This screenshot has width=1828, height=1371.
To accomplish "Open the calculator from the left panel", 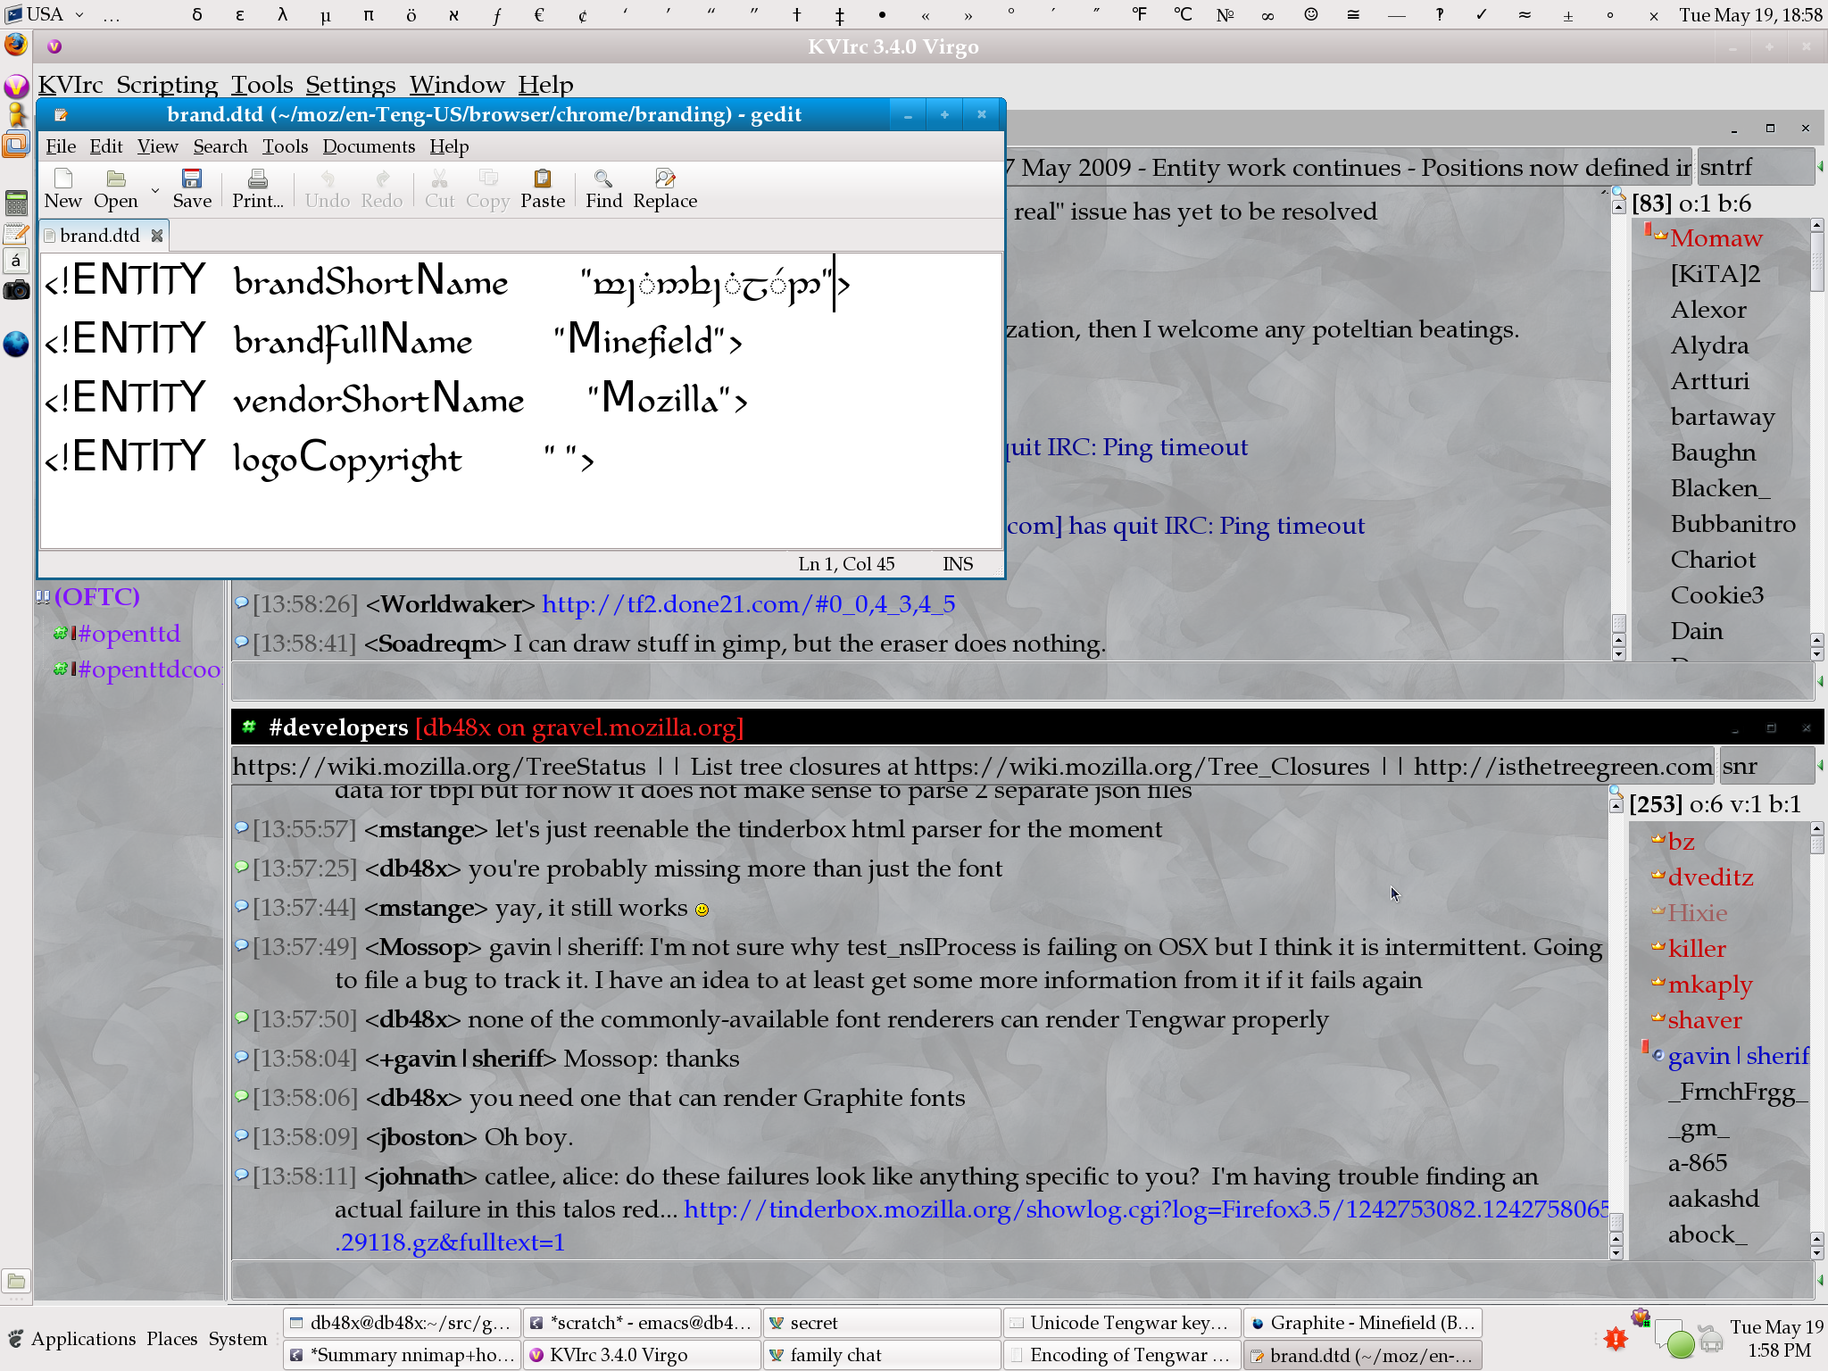I will click(x=16, y=203).
